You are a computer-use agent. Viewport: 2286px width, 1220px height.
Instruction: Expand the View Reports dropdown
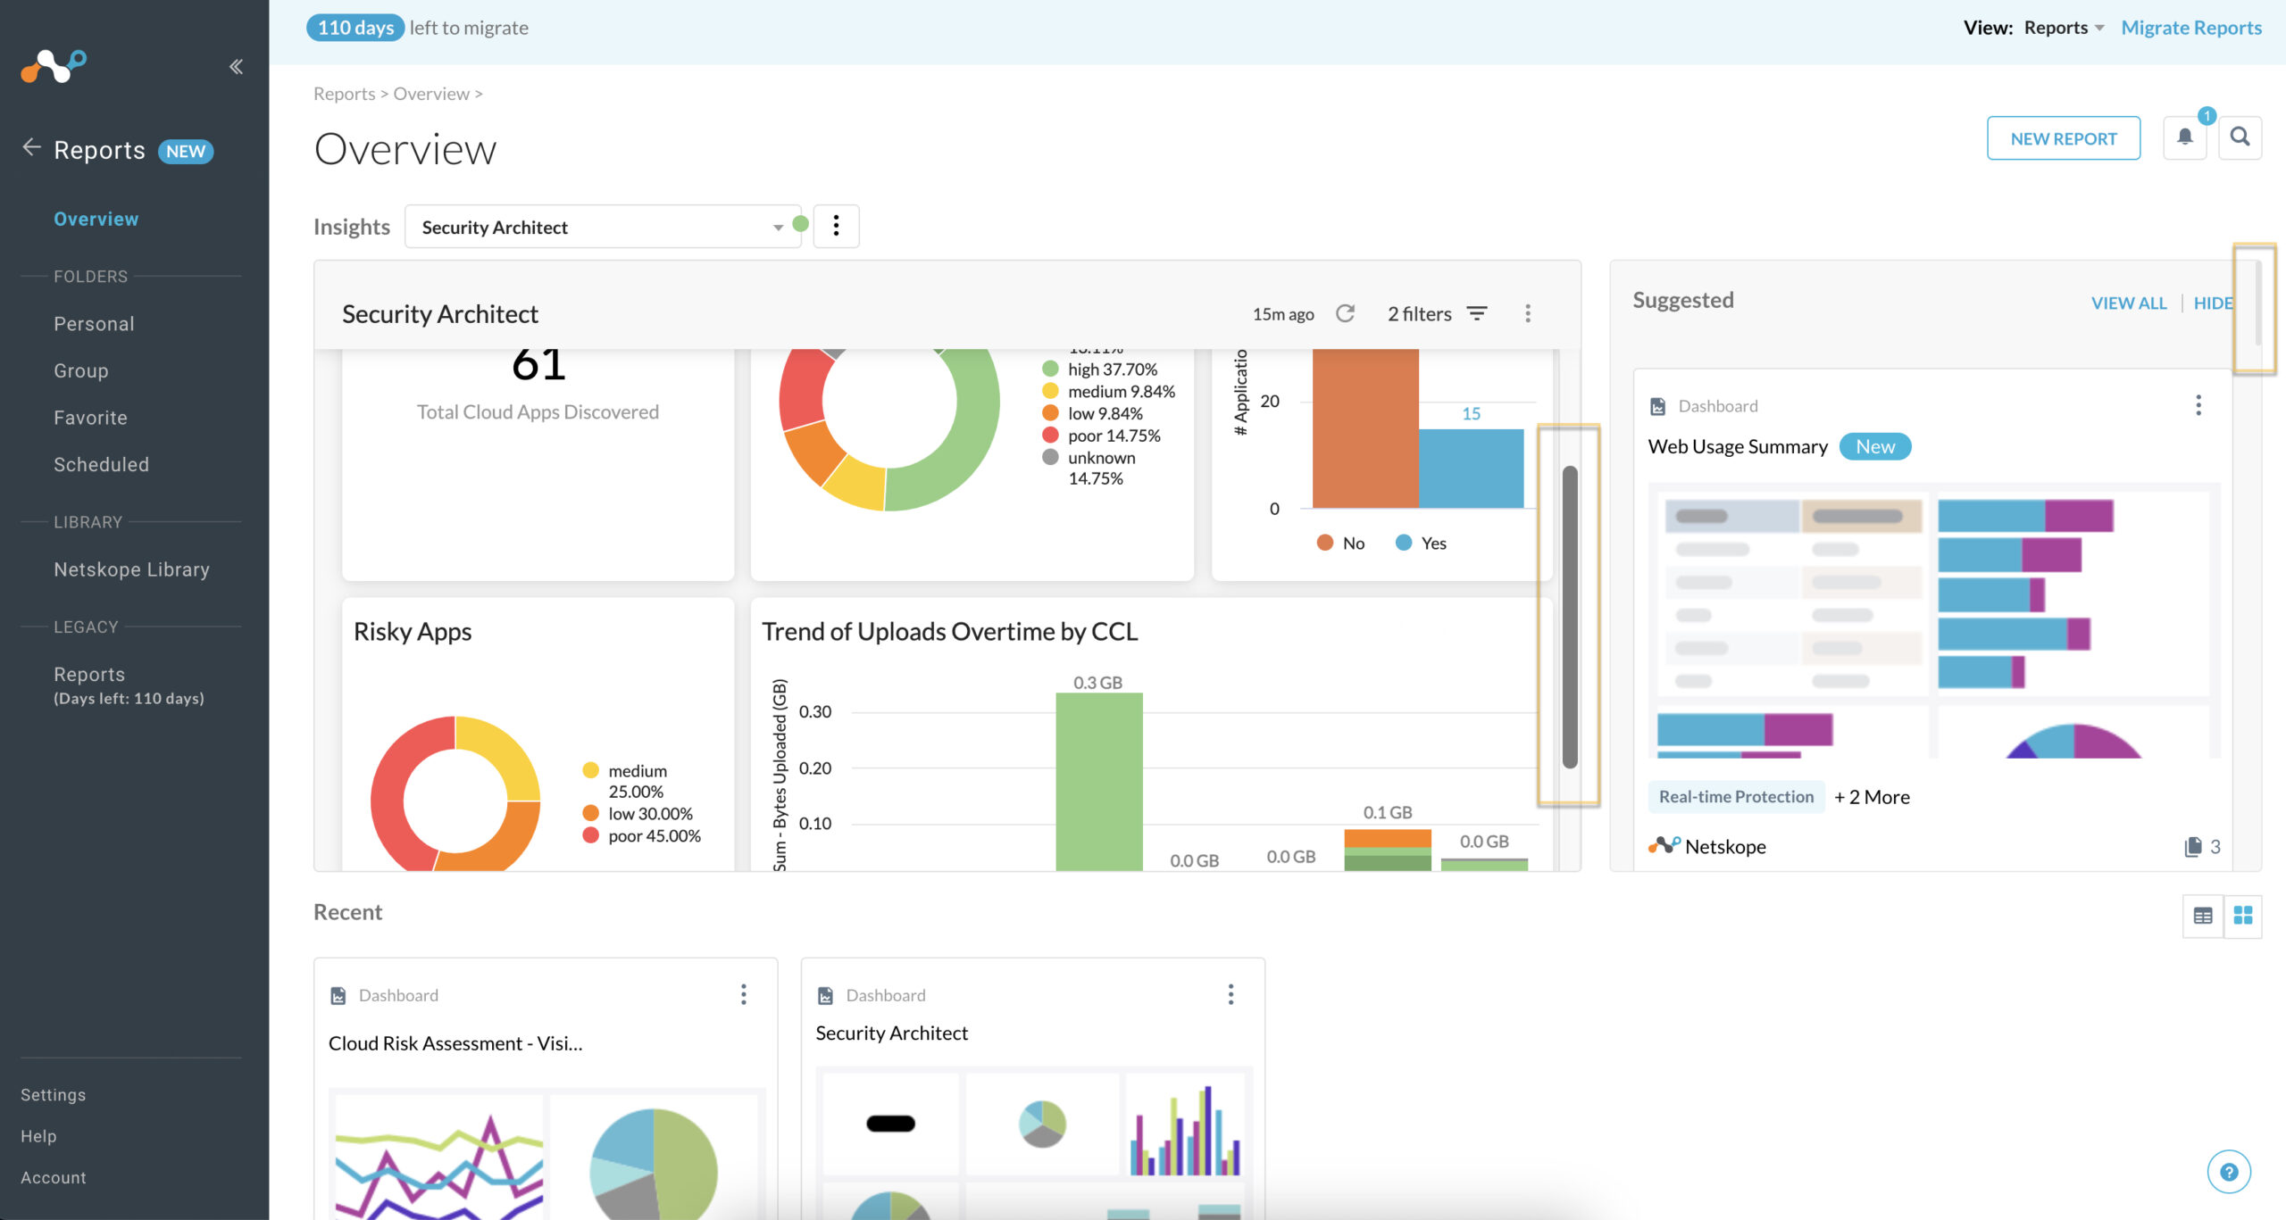point(2064,28)
